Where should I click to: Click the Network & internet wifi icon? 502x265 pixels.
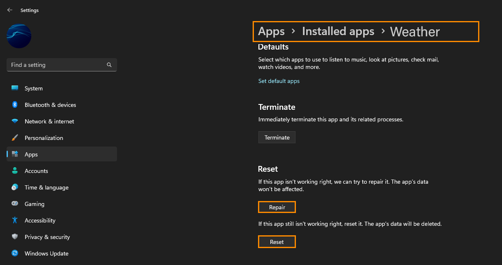(15, 121)
